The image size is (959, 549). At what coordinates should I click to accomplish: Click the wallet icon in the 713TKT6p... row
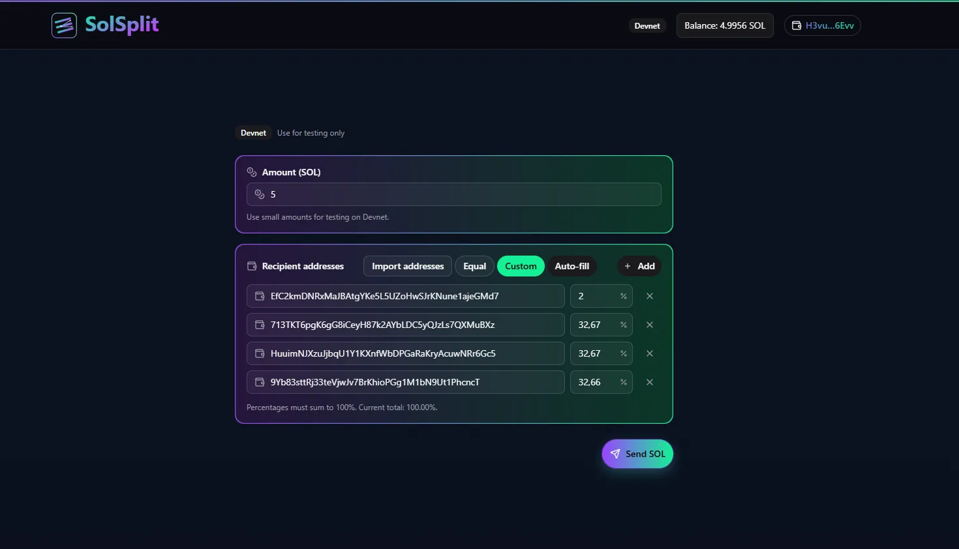point(260,325)
